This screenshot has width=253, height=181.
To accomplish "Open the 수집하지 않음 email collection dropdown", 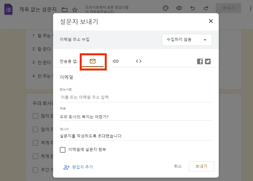I will (x=187, y=40).
